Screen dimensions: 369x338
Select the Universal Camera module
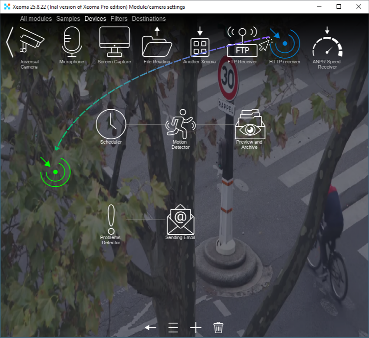(x=29, y=41)
